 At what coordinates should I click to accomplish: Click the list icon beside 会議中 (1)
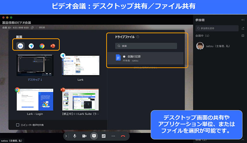(243, 36)
